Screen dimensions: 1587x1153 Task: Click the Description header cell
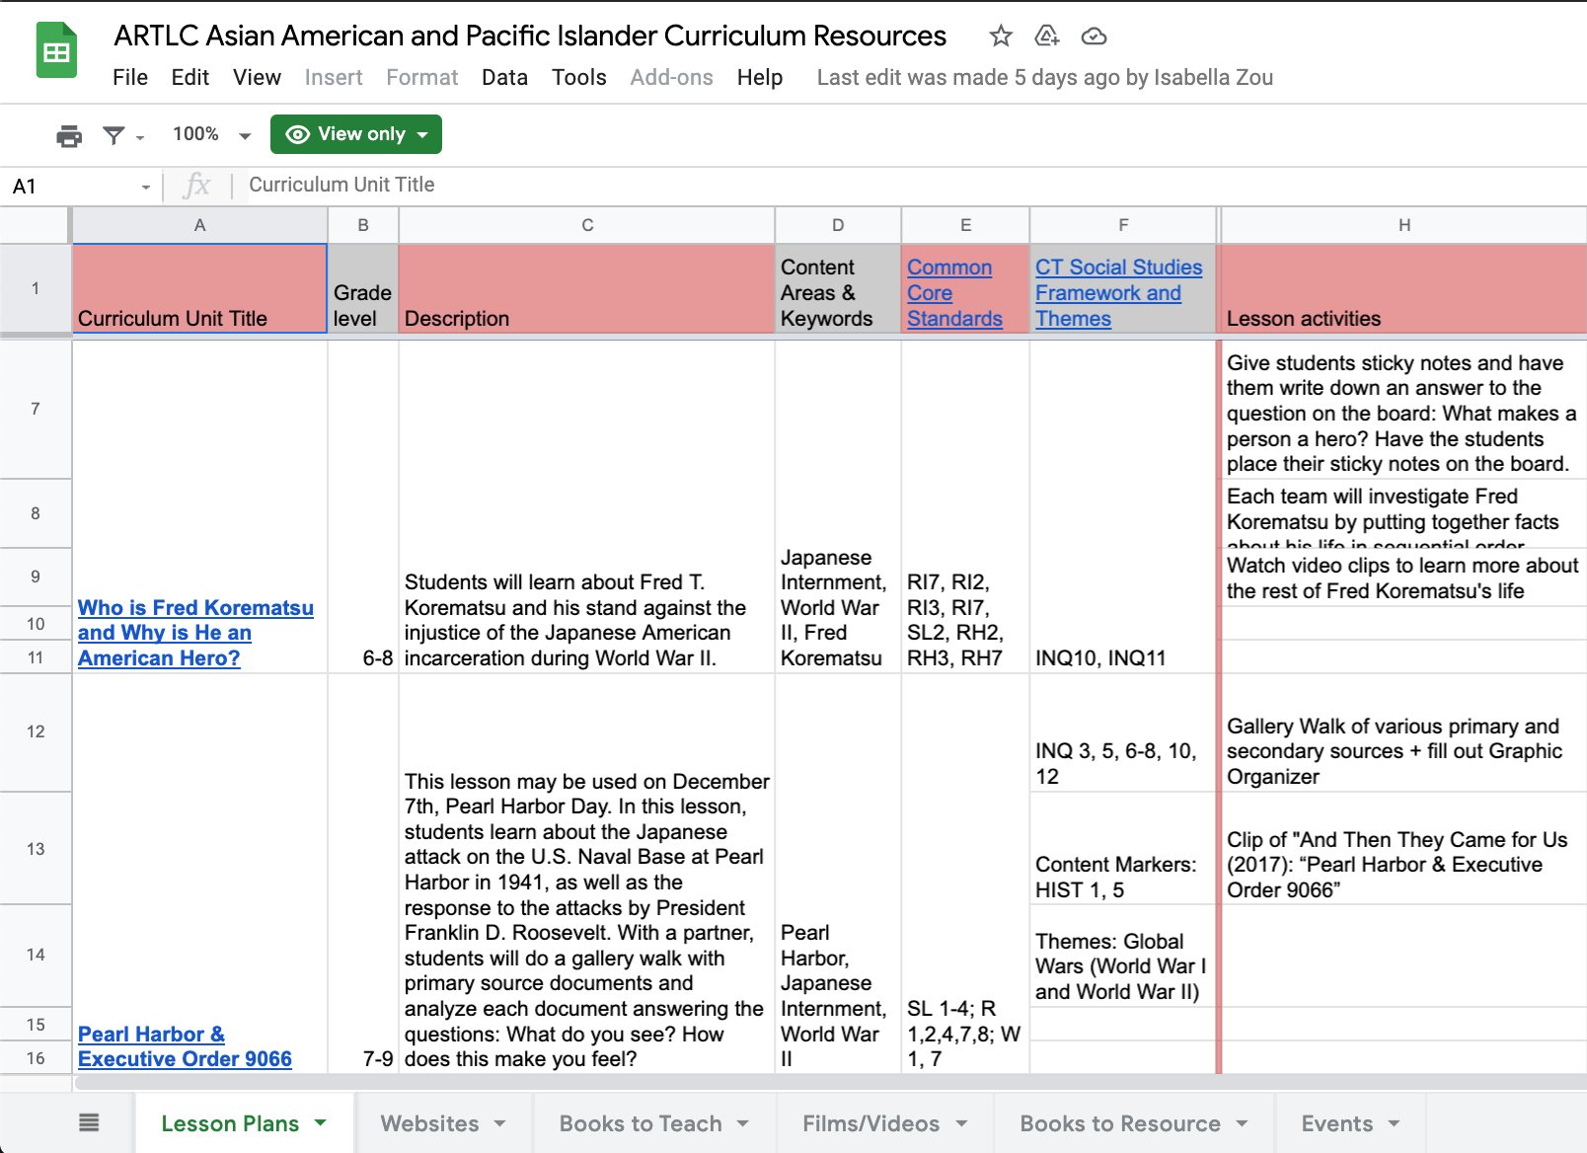point(587,288)
